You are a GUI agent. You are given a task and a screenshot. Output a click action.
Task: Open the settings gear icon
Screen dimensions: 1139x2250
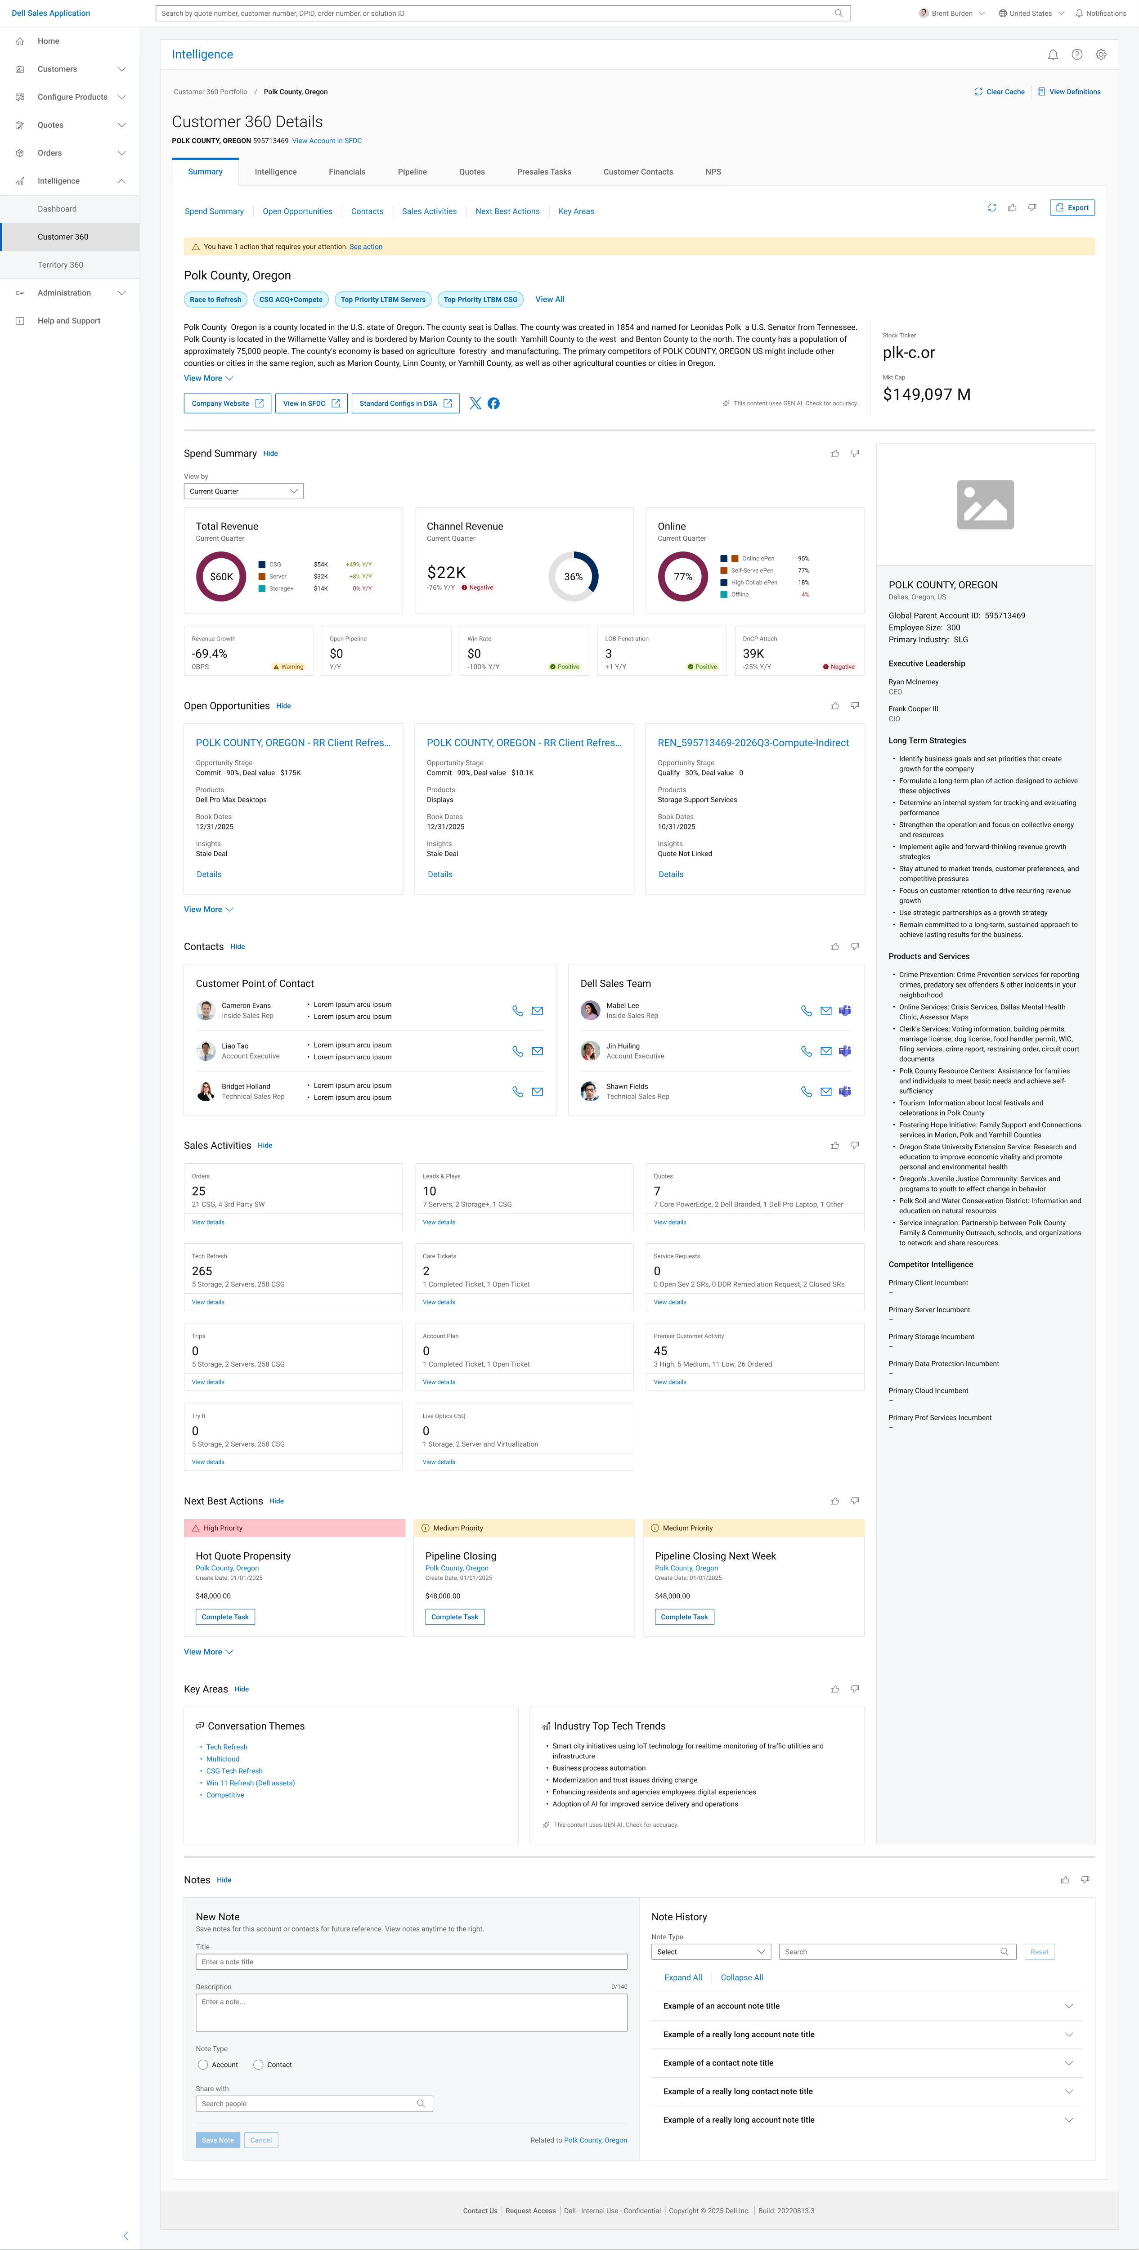click(1101, 55)
